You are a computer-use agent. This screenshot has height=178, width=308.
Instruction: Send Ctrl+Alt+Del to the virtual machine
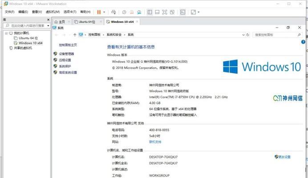[113, 12]
